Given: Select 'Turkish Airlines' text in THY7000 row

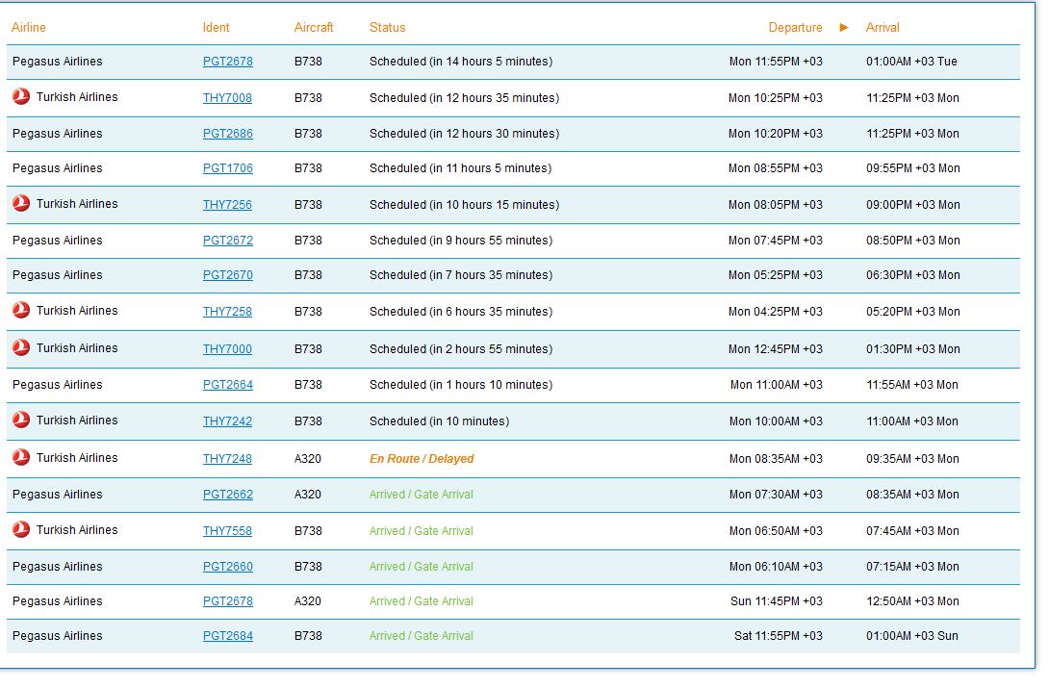Looking at the screenshot, I should click(x=77, y=348).
